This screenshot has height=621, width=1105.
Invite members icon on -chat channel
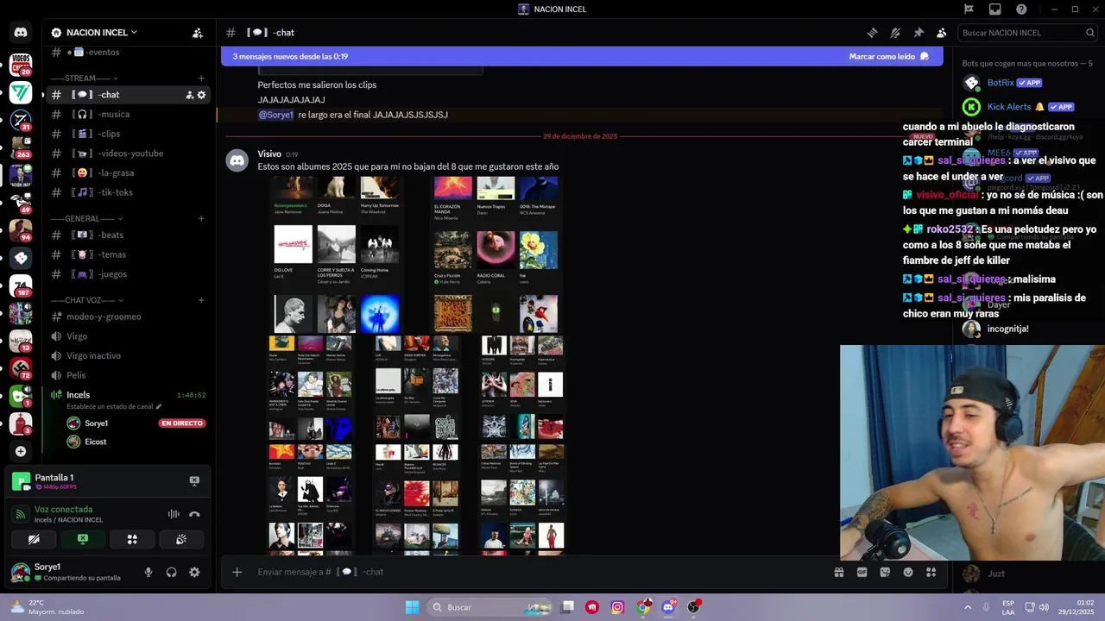click(189, 95)
